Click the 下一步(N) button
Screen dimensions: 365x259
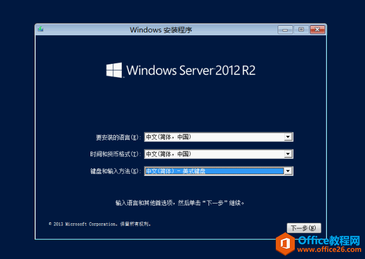click(x=304, y=228)
